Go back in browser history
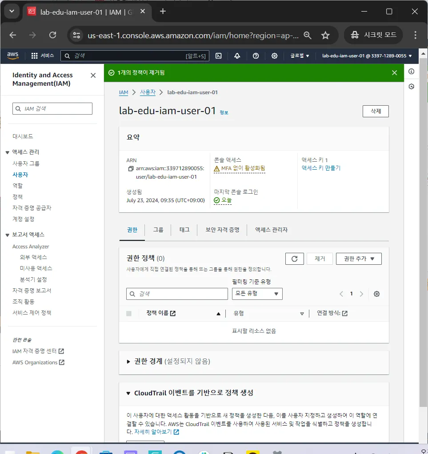428x454 pixels. point(13,36)
